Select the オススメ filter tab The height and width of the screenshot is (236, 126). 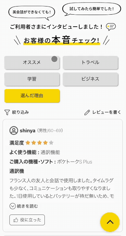pyautogui.click(x=32, y=63)
